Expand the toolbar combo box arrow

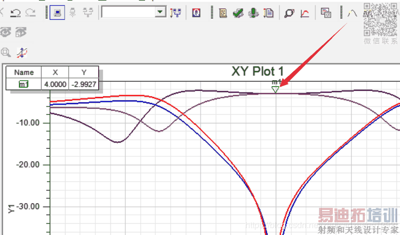pos(161,12)
